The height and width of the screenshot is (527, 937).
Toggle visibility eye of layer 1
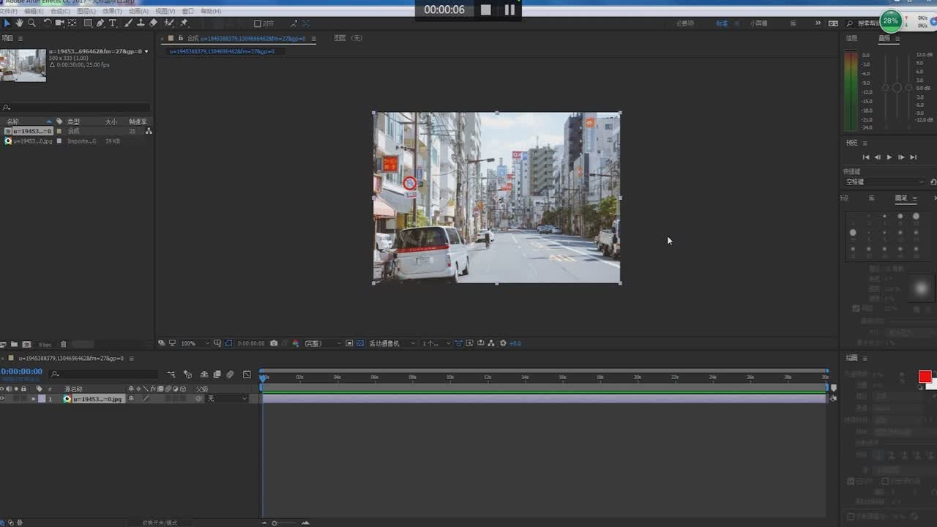click(2, 399)
